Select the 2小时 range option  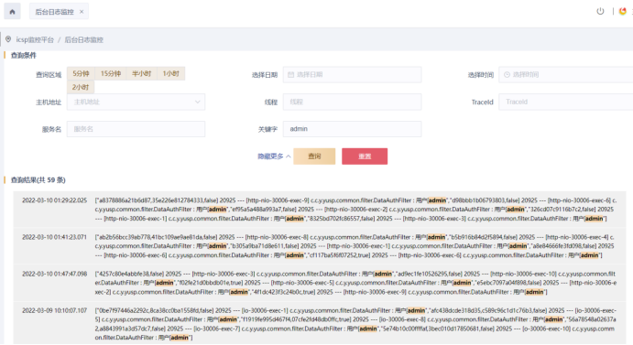click(x=81, y=87)
